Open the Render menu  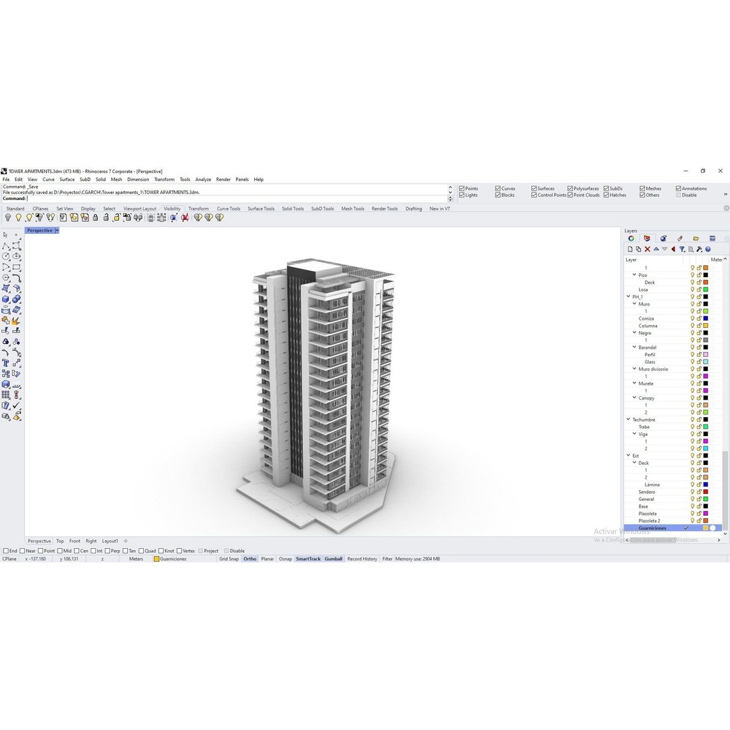pyautogui.click(x=223, y=179)
